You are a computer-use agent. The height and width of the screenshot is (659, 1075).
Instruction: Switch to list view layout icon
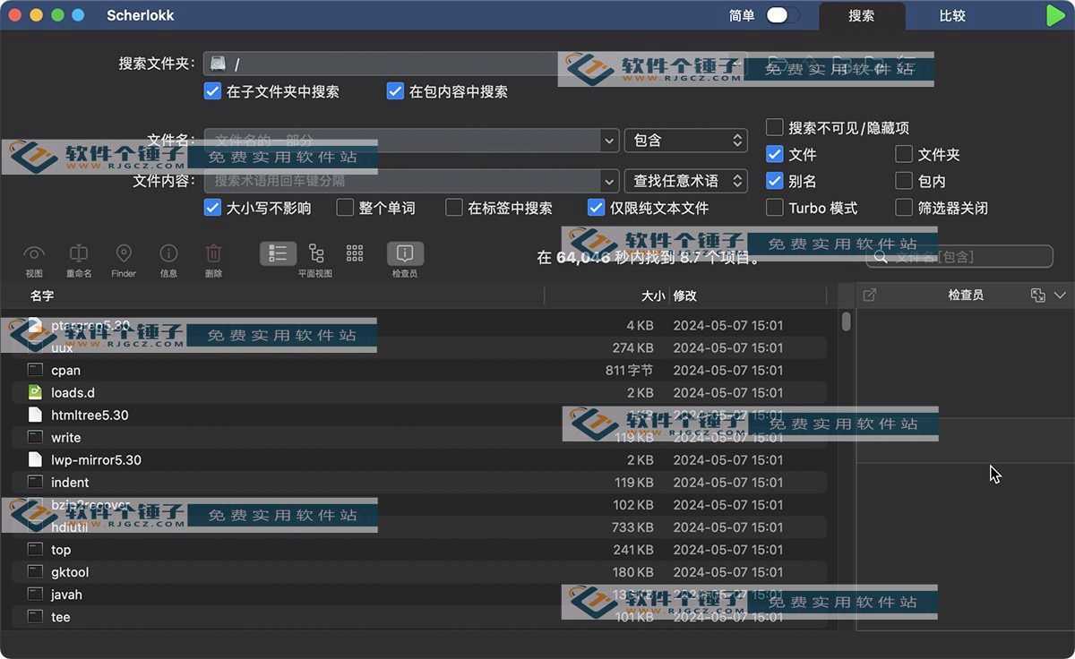[278, 253]
